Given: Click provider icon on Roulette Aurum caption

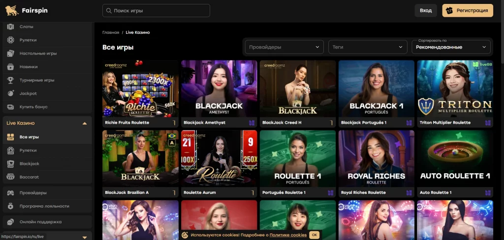Looking at the screenshot, I should click(x=252, y=192).
